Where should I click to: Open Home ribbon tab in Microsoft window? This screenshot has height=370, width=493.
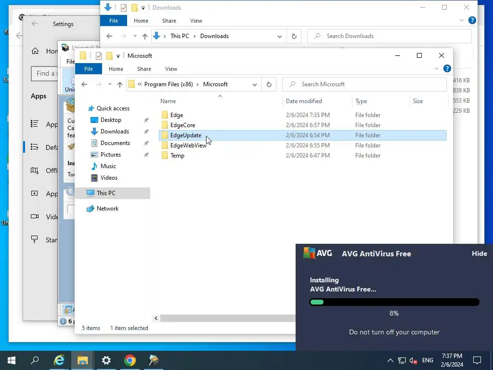click(116, 69)
